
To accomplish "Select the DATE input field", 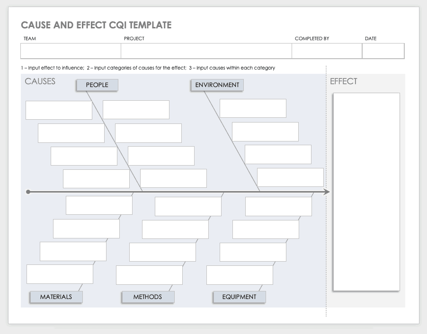I will click(383, 51).
